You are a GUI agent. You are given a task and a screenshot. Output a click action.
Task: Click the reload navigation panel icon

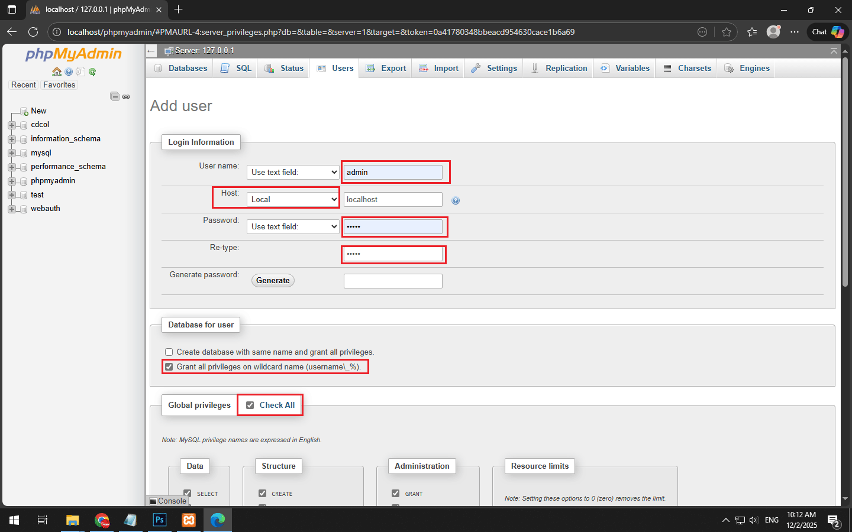click(92, 72)
